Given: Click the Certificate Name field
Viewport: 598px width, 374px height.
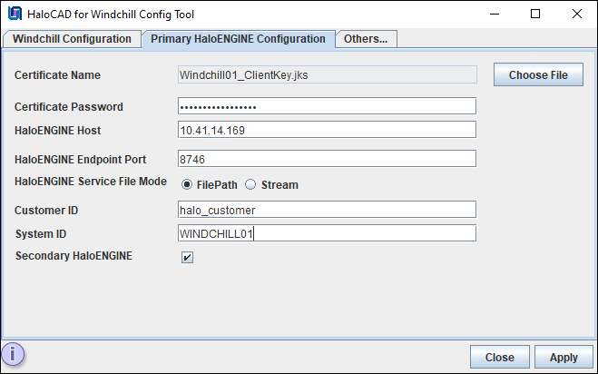Looking at the screenshot, I should click(x=328, y=74).
